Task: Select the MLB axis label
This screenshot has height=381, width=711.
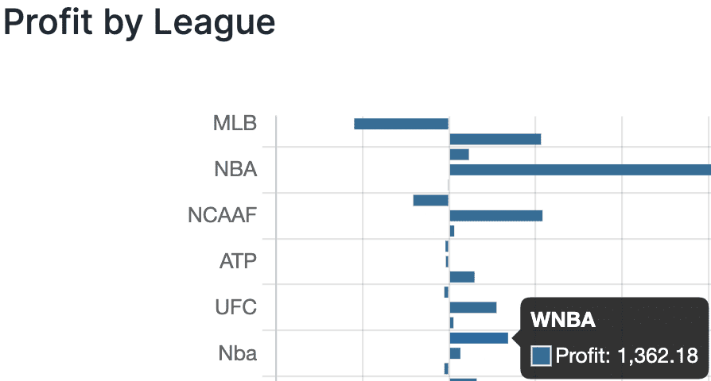Action: click(235, 124)
